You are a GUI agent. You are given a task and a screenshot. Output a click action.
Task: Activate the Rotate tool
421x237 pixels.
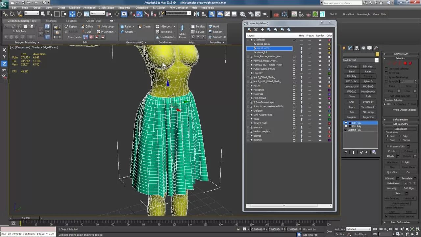[79, 14]
